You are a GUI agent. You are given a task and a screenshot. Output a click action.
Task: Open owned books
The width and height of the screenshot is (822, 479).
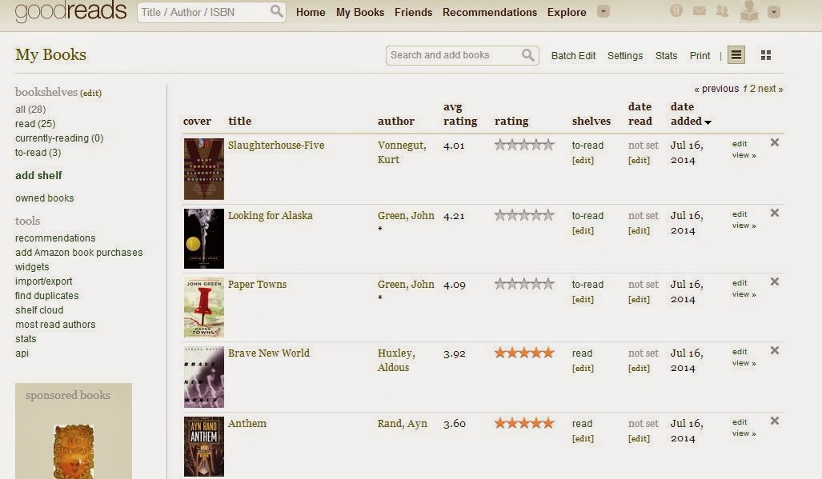pyautogui.click(x=45, y=198)
